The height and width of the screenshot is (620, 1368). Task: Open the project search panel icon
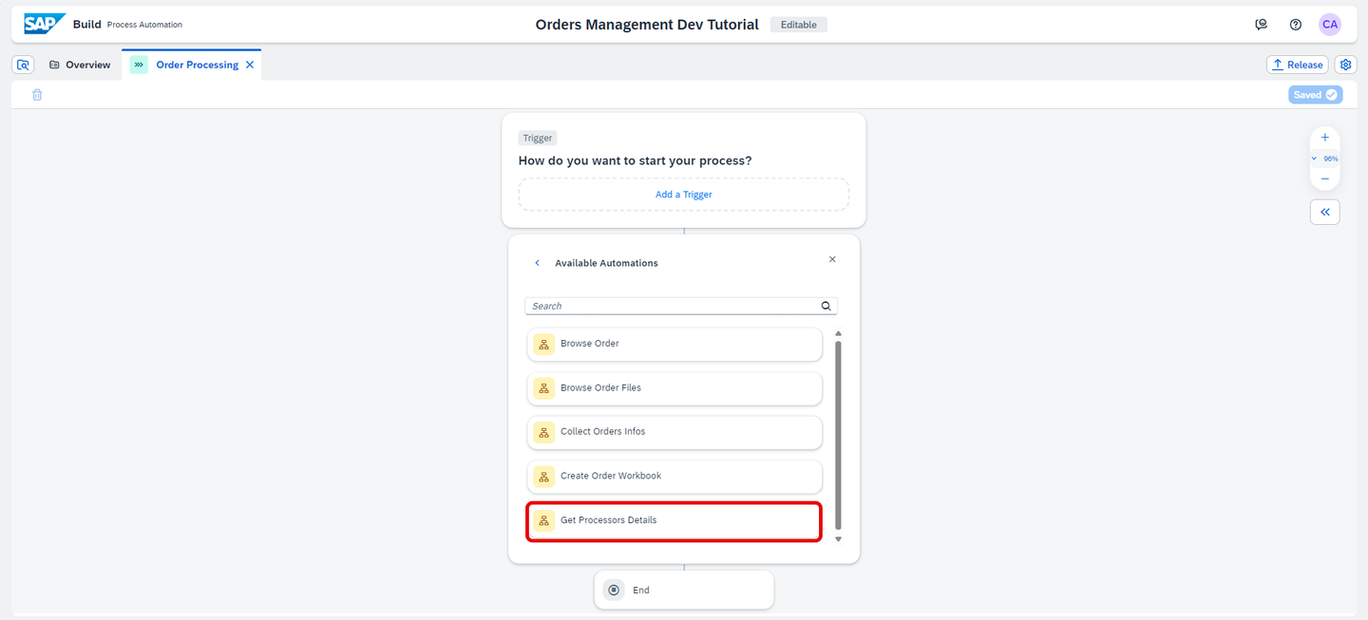click(x=24, y=65)
